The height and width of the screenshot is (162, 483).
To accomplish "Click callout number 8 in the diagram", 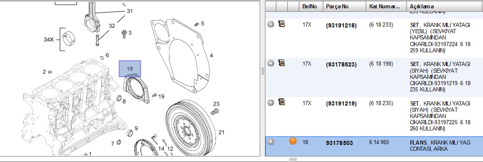I will tap(124, 101).
